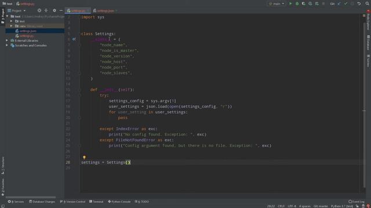Open the Version Control tool window

coord(72,202)
